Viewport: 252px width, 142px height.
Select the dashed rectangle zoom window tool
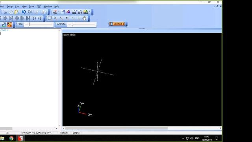pyautogui.click(x=50, y=19)
